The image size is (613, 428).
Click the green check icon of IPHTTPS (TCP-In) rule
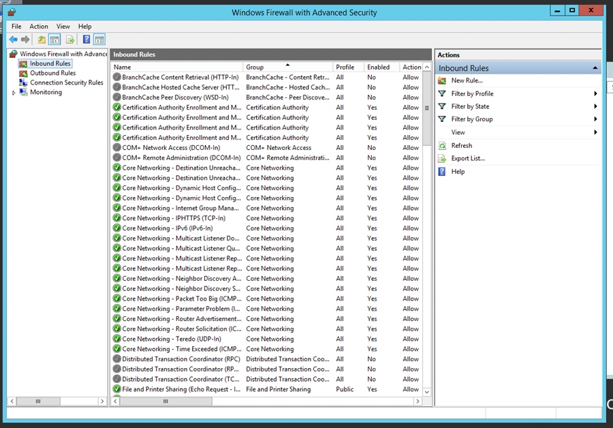tap(117, 218)
